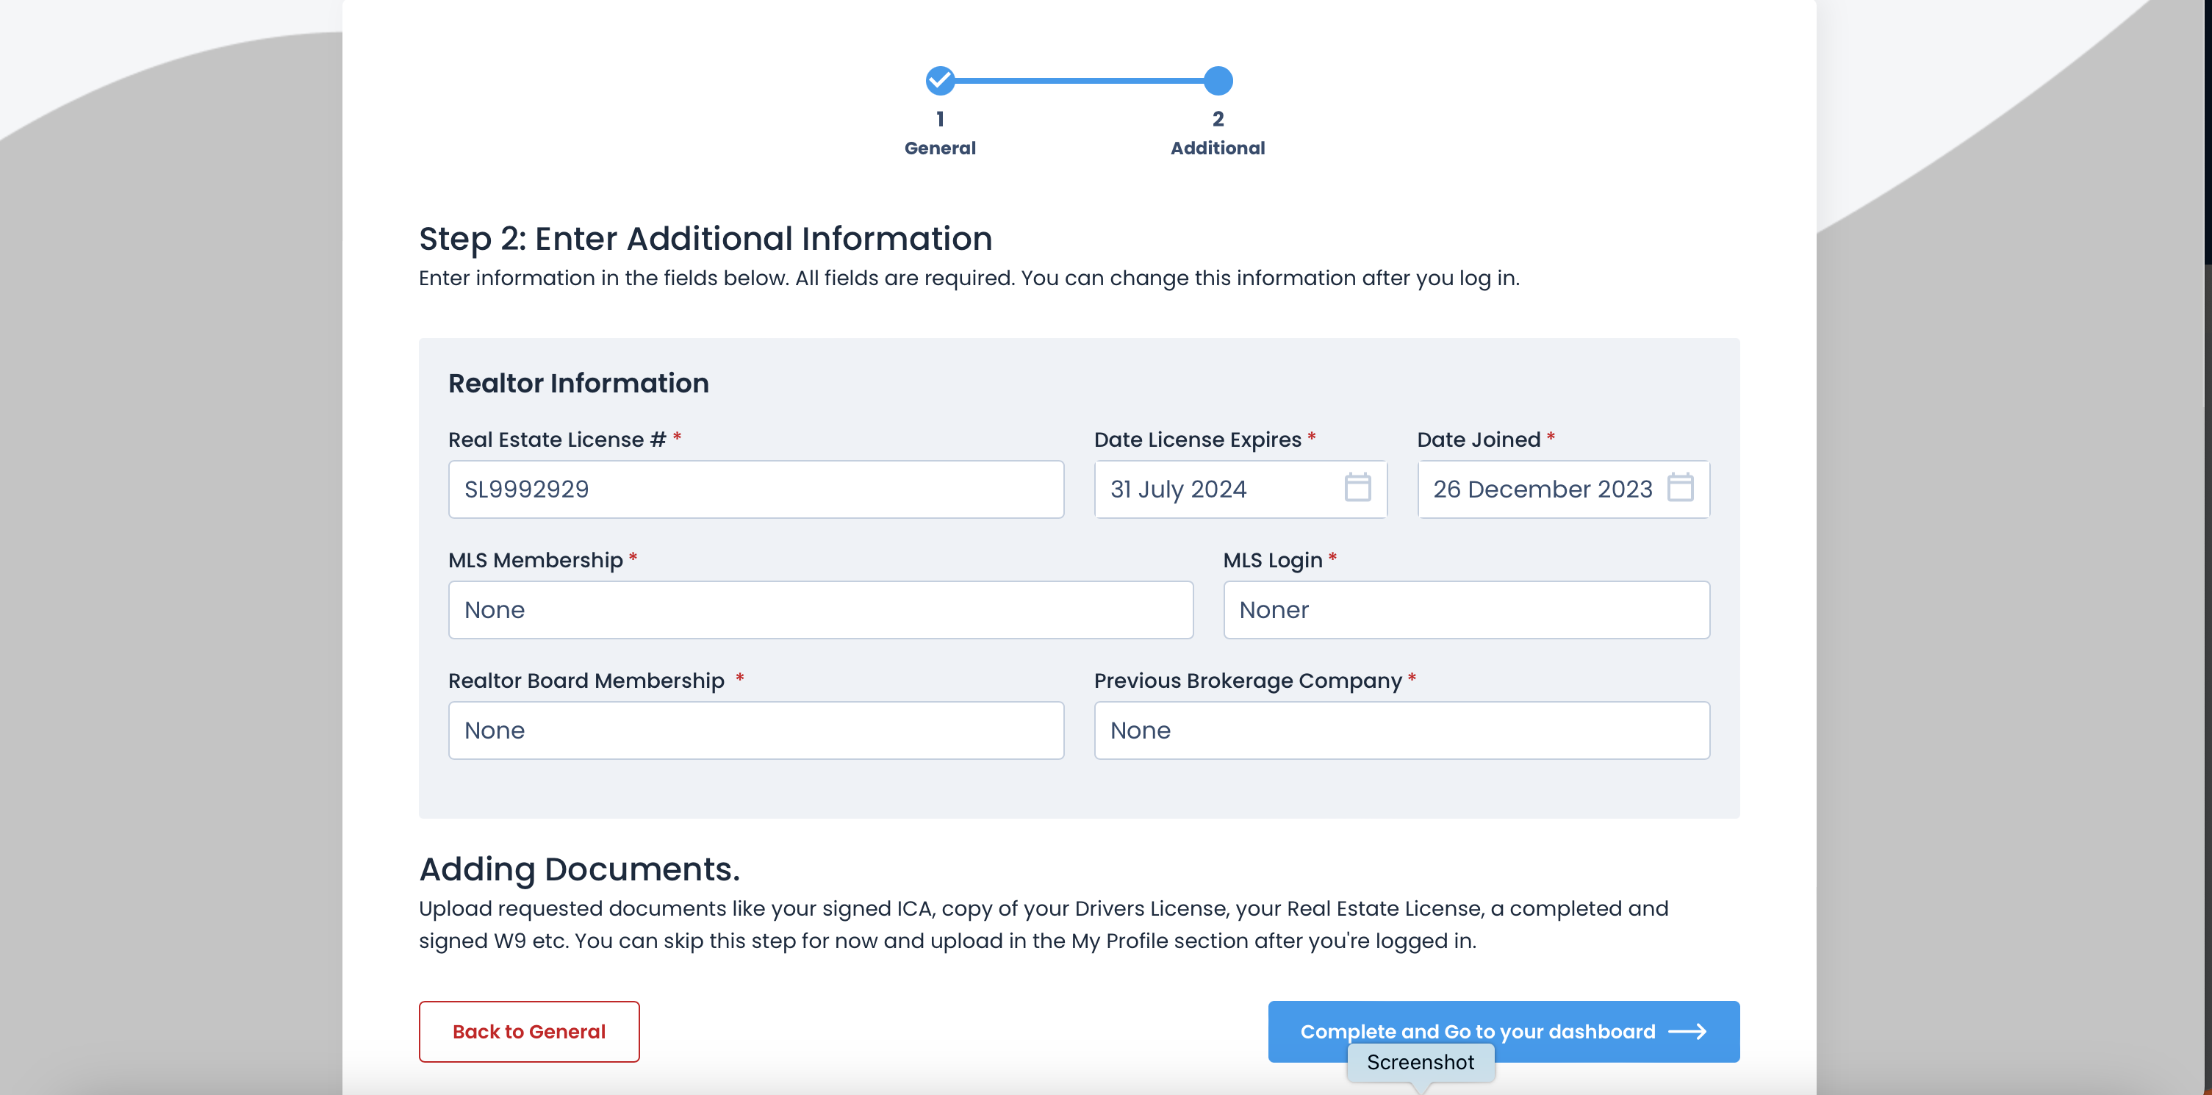Screen dimensions: 2212x1095
Task: Click the 'MLS Login' label
Action: (1273, 560)
